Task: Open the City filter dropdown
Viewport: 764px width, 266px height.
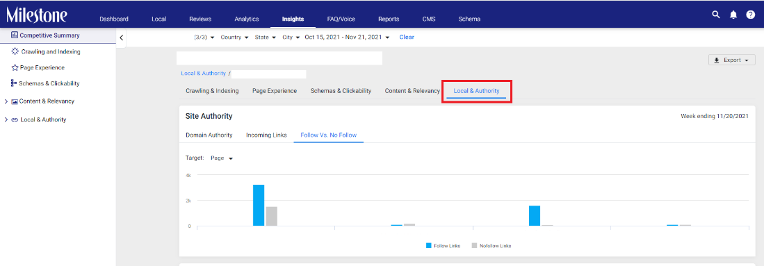Action: point(291,37)
